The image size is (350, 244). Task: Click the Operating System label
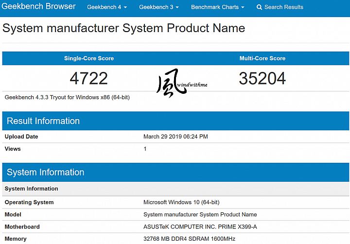29,202
